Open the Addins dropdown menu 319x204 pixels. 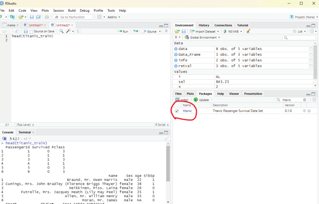coord(113,17)
